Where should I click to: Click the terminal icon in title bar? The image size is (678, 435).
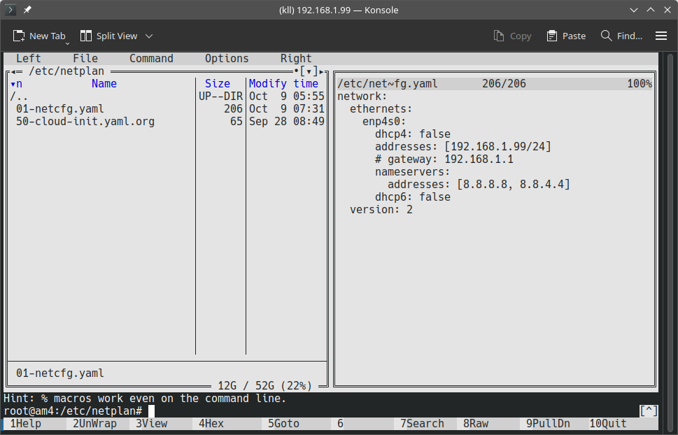pyautogui.click(x=10, y=10)
